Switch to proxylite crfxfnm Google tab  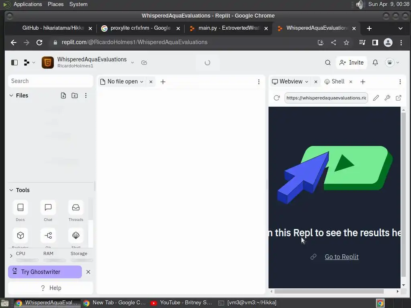140,28
